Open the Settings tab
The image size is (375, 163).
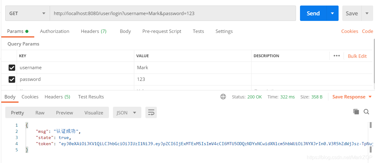coord(224,31)
